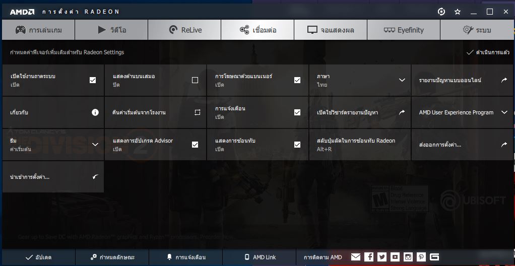Click the AMD logo in title bar
The width and height of the screenshot is (515, 266).
22,12
